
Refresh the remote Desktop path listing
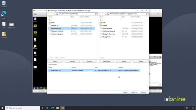click(148, 14)
